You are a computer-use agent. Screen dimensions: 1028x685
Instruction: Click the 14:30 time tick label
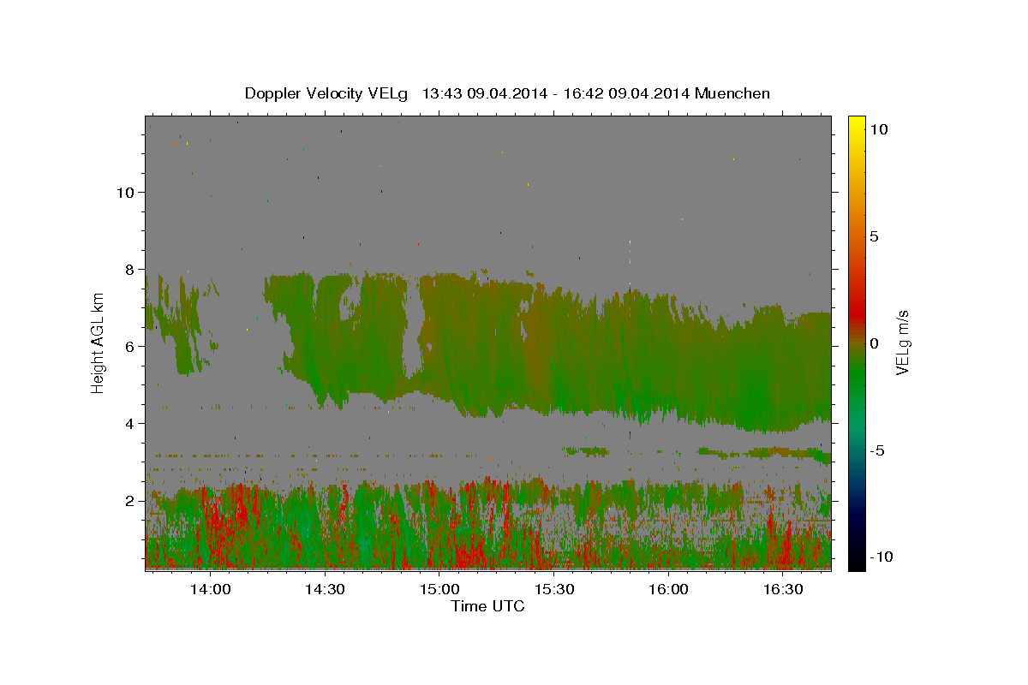pyautogui.click(x=325, y=590)
